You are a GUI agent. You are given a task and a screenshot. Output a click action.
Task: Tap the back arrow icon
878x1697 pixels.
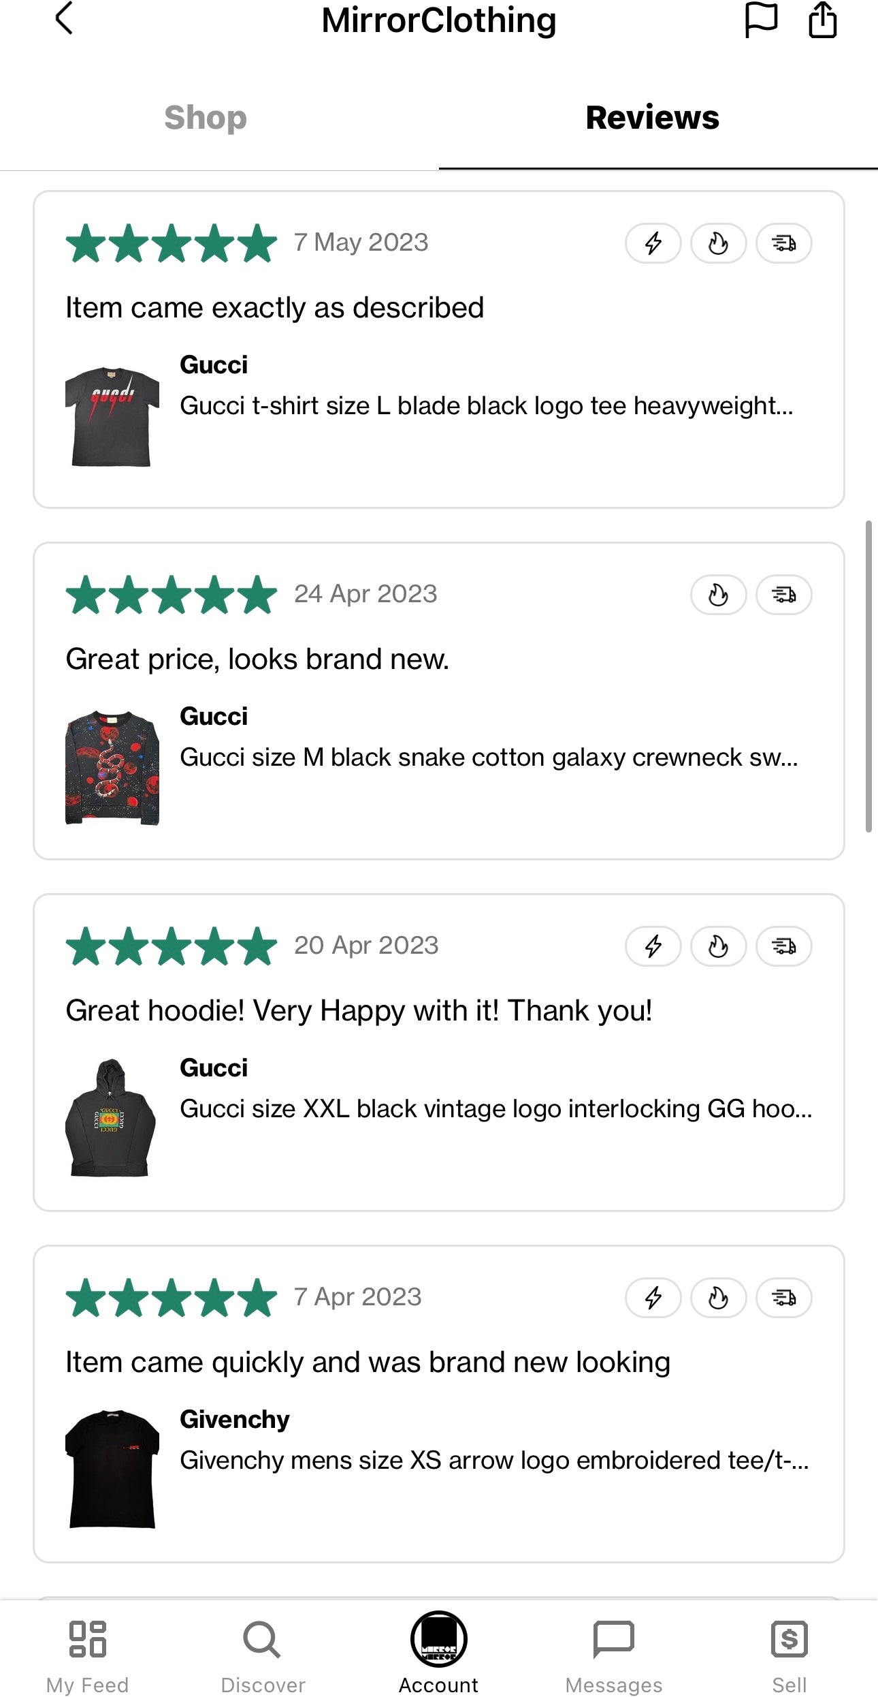(64, 18)
